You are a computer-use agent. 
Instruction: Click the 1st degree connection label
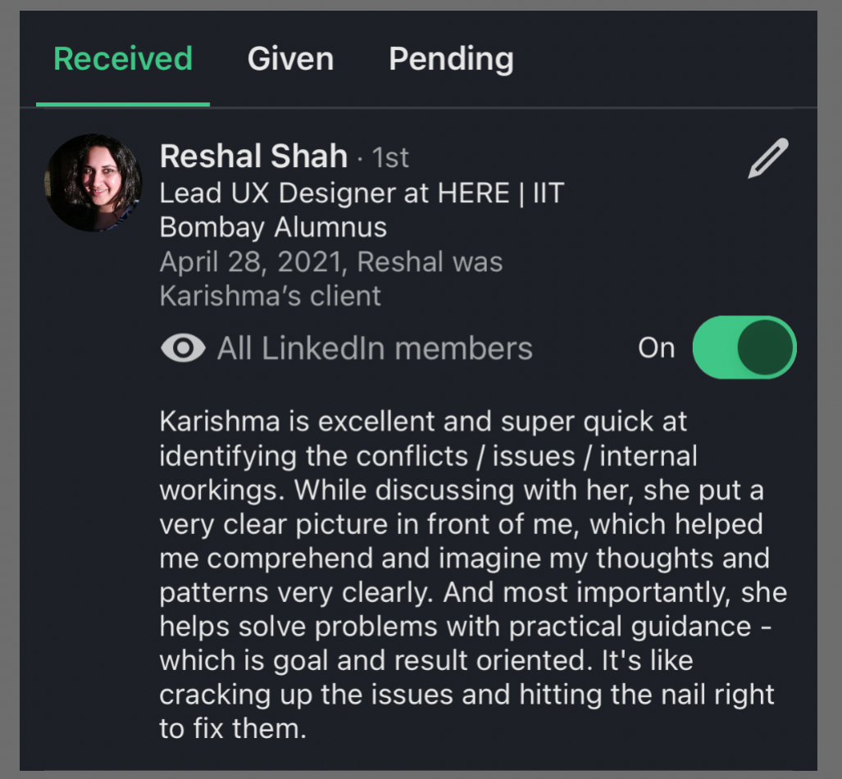[390, 157]
